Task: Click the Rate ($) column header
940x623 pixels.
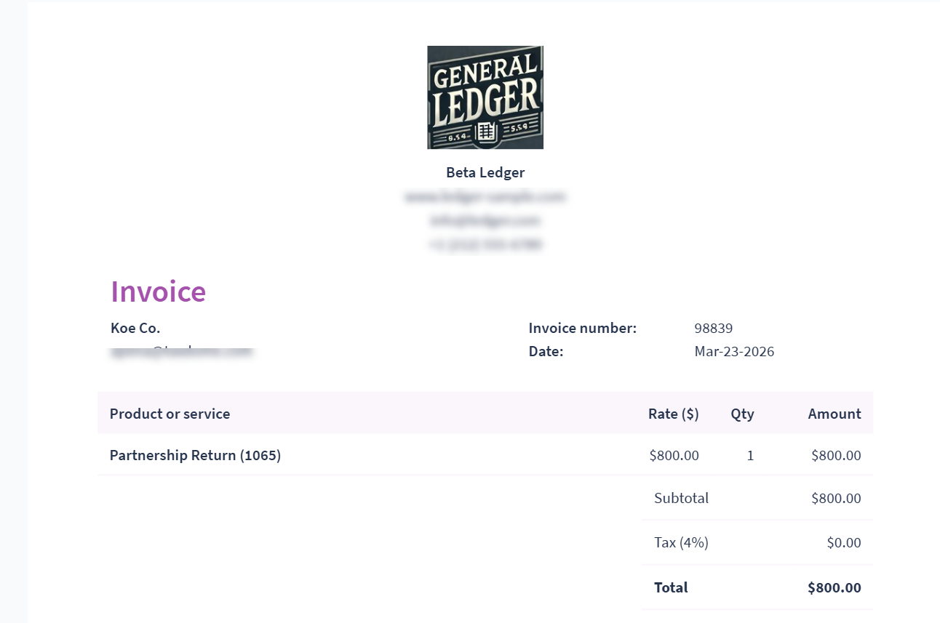Action: click(x=673, y=414)
